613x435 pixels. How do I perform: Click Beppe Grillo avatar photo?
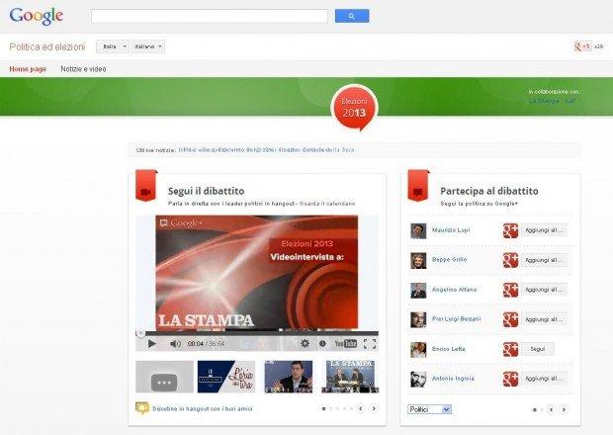point(418,261)
